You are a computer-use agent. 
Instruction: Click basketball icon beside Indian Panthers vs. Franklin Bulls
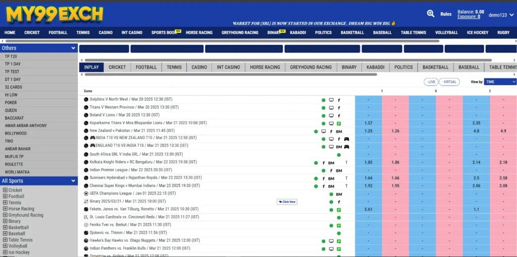pos(86,248)
